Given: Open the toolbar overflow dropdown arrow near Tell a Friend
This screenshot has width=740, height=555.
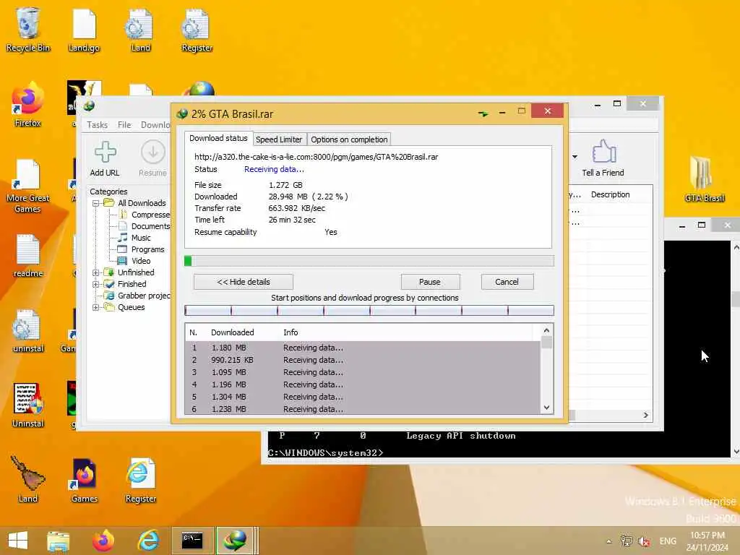Looking at the screenshot, I should pos(575,157).
